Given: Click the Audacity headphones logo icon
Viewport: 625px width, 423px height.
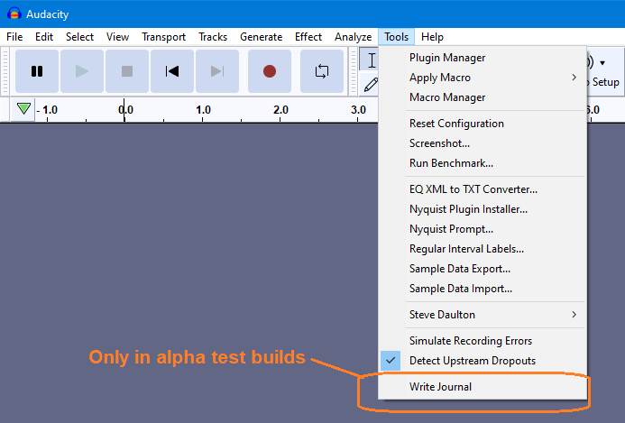Looking at the screenshot, I should tap(14, 14).
